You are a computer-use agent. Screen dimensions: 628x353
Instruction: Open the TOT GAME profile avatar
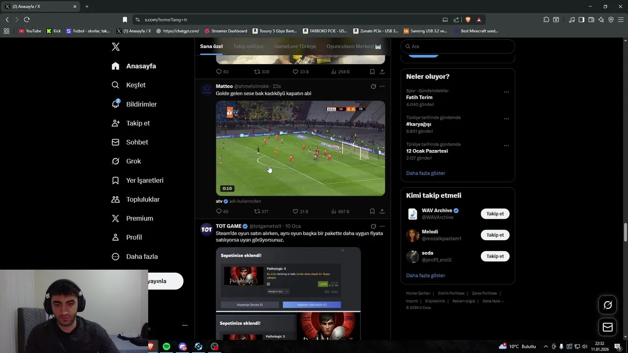207,229
